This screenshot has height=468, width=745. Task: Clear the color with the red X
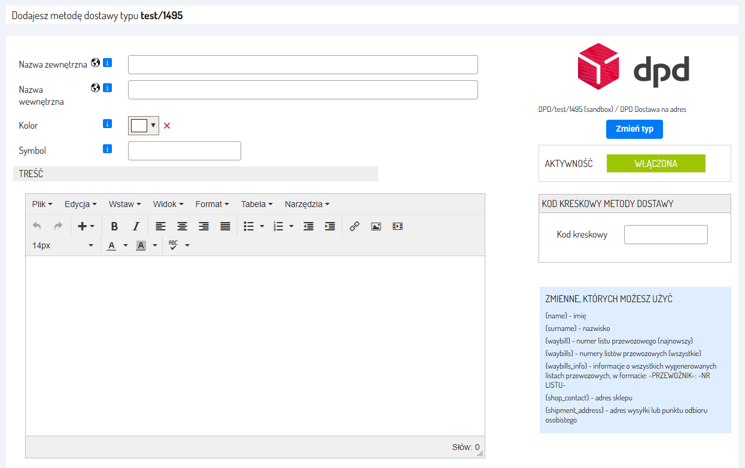coord(167,126)
